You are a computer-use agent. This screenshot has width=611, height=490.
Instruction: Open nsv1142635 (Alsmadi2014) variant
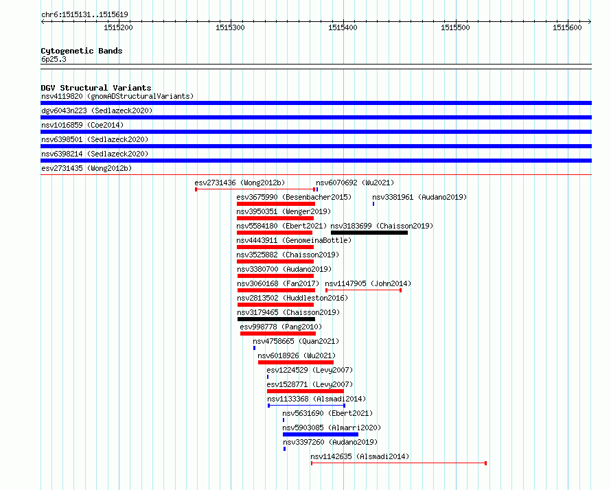point(360,456)
